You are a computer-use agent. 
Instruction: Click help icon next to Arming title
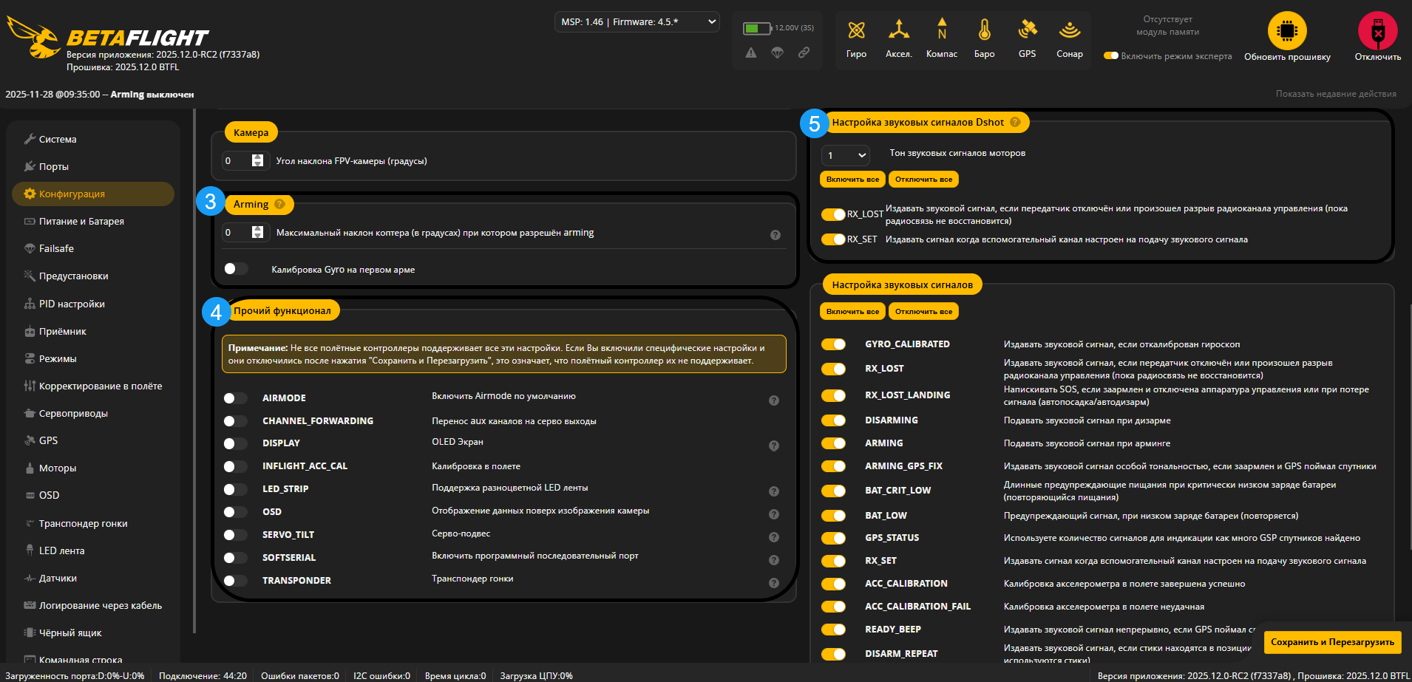click(279, 205)
